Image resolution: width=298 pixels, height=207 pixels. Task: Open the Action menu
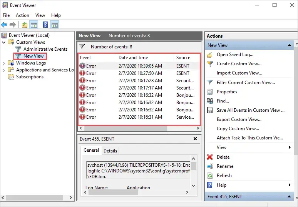tap(22, 15)
